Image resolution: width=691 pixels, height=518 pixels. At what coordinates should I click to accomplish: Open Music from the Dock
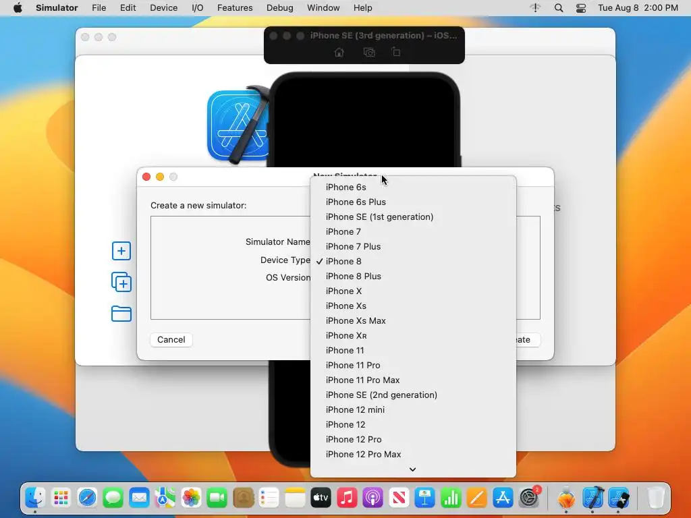347,498
